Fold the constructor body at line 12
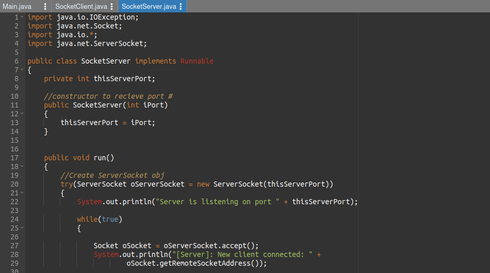This screenshot has width=490, height=273. (22, 114)
